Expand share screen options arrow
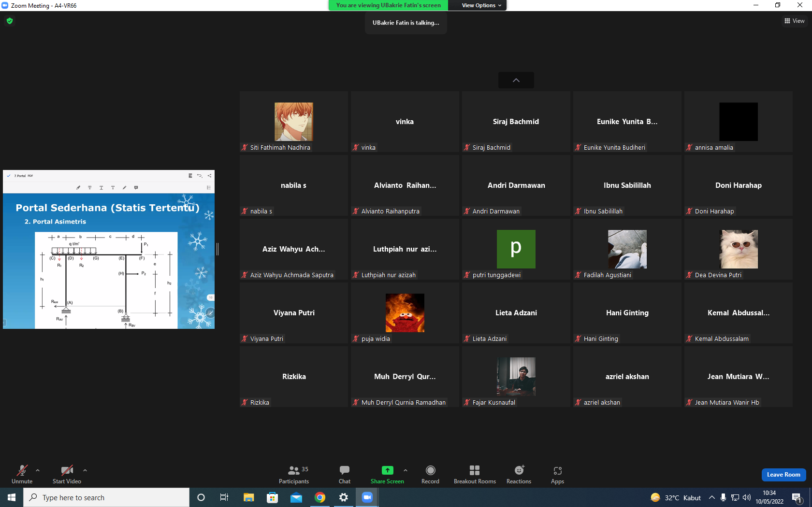This screenshot has height=507, width=812. (x=406, y=470)
